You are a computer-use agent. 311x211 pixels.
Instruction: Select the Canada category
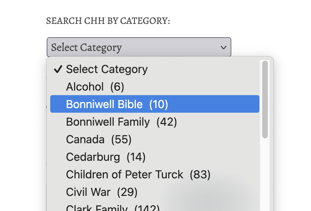click(x=98, y=139)
